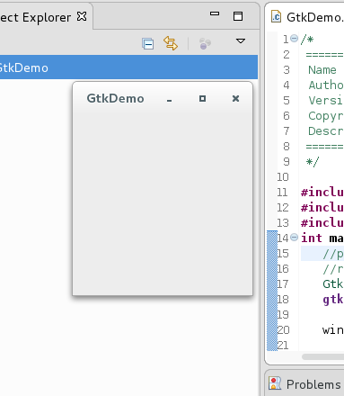Click line number 10 in the editor
Screen dimensions: 344x396
click(283, 177)
